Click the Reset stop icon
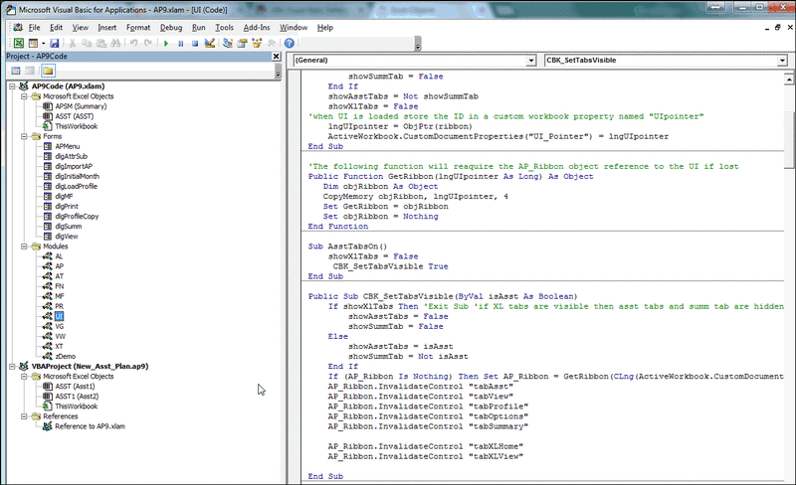 click(195, 44)
